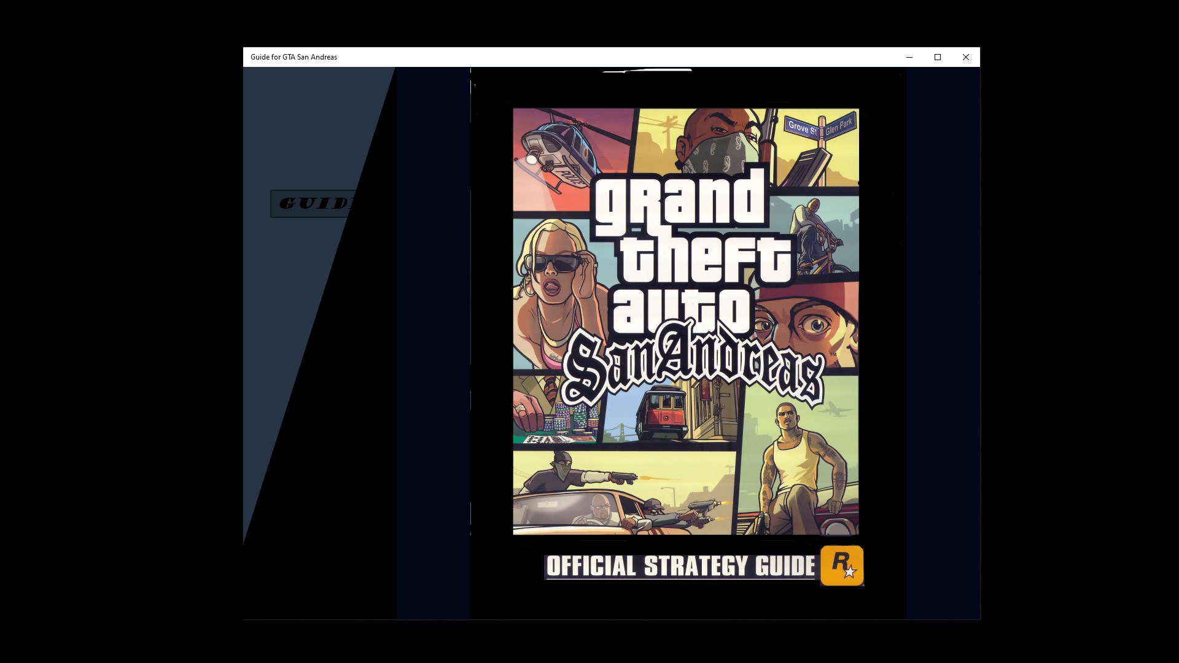Minimize the Guide for GTA window
Viewport: 1179px width, 663px height.
pos(909,57)
